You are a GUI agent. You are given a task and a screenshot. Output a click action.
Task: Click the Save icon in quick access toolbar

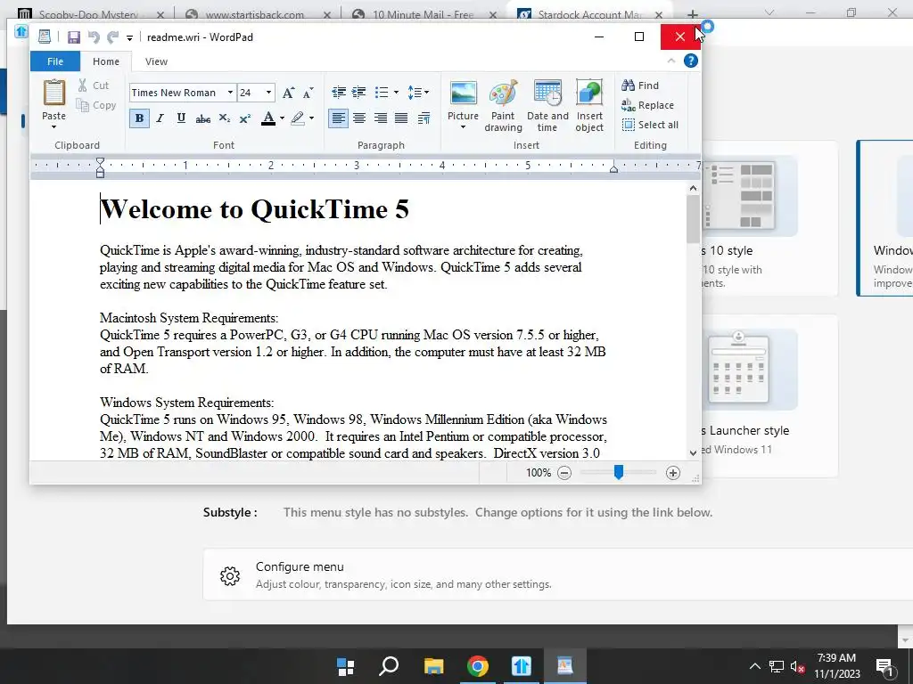73,37
